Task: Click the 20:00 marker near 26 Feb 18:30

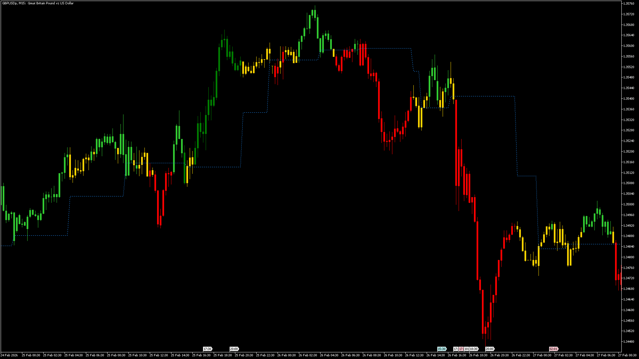Action: [x=489, y=349]
